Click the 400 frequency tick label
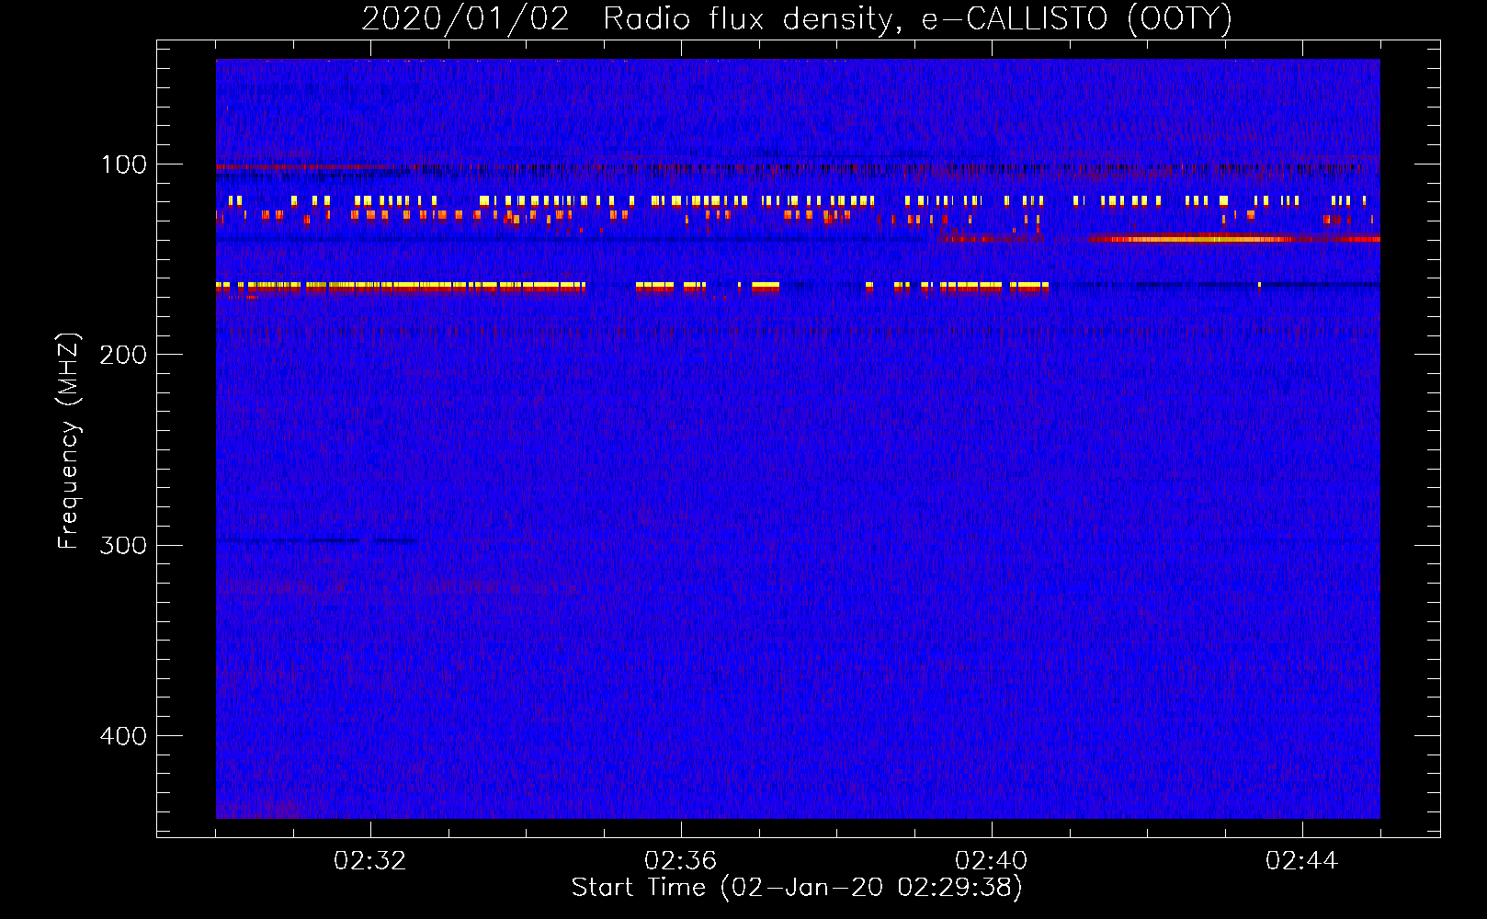Image resolution: width=1487 pixels, height=919 pixels. click(x=123, y=736)
